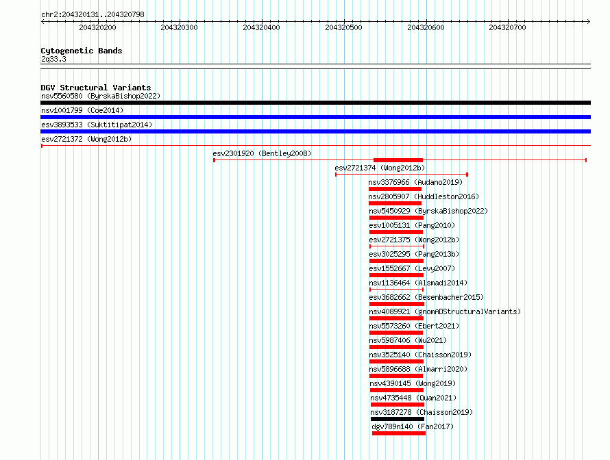
Task: Open esv1552667 (Levy2007) label
Action: point(412,268)
